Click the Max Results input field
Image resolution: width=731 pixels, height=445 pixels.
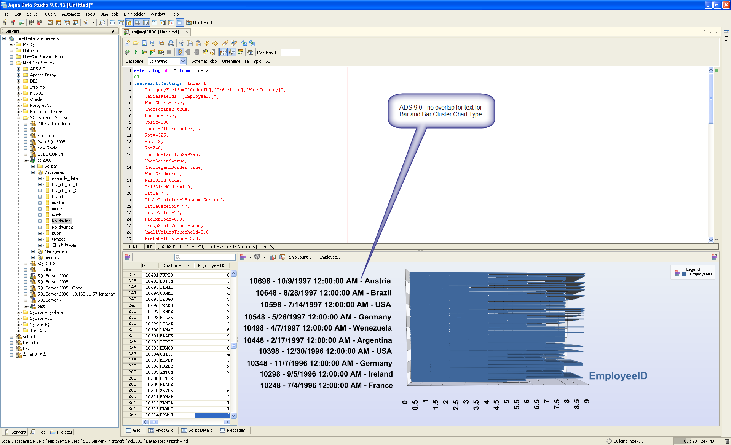tap(290, 52)
